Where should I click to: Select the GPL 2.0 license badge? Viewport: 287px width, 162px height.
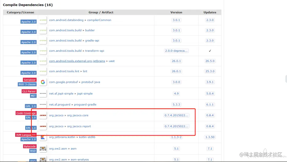point(31,106)
